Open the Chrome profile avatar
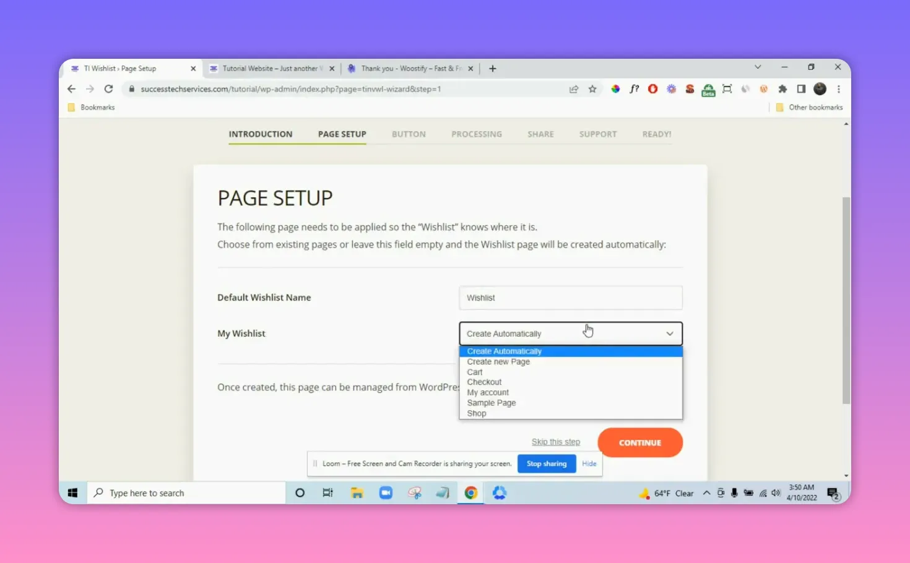 click(820, 88)
